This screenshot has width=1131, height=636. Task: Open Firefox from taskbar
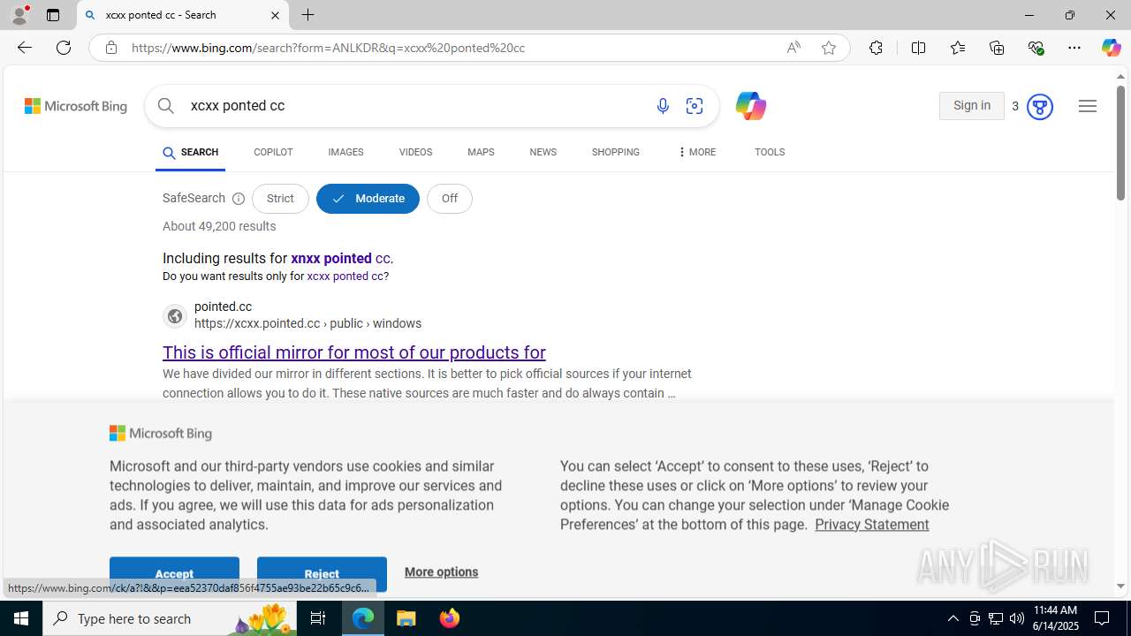(449, 618)
